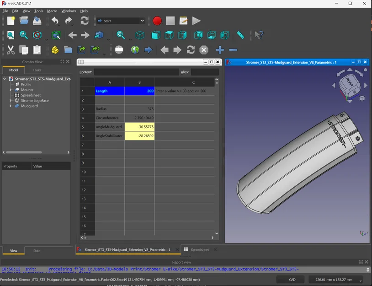Select the AngleMudguard value cell -30.55775
The height and width of the screenshot is (286, 372).
tap(139, 127)
